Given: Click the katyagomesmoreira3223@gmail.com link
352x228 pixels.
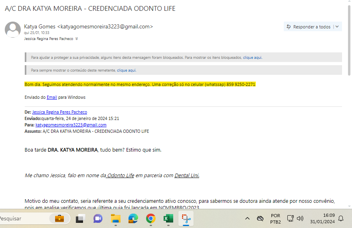Looking at the screenshot, I should click(71, 125).
